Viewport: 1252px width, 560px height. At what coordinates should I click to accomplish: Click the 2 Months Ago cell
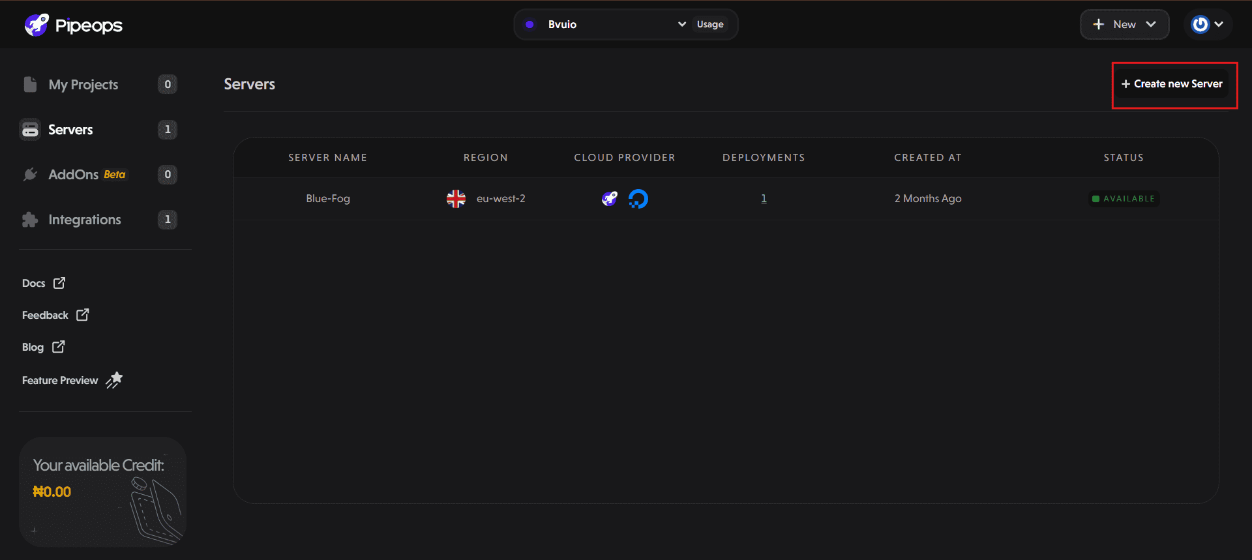tap(928, 198)
